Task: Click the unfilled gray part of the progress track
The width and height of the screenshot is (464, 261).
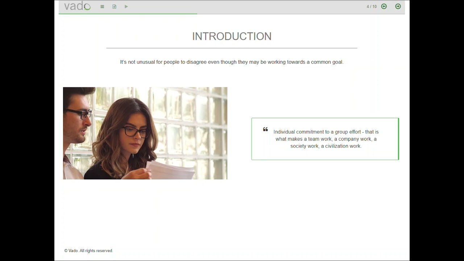Action: (301, 14)
